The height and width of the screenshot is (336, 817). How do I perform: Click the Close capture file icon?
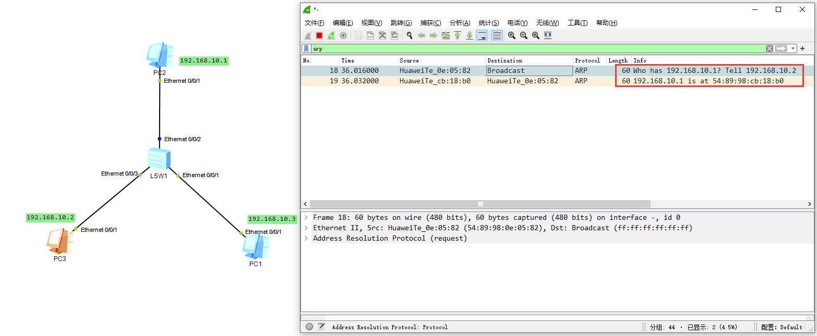click(382, 35)
